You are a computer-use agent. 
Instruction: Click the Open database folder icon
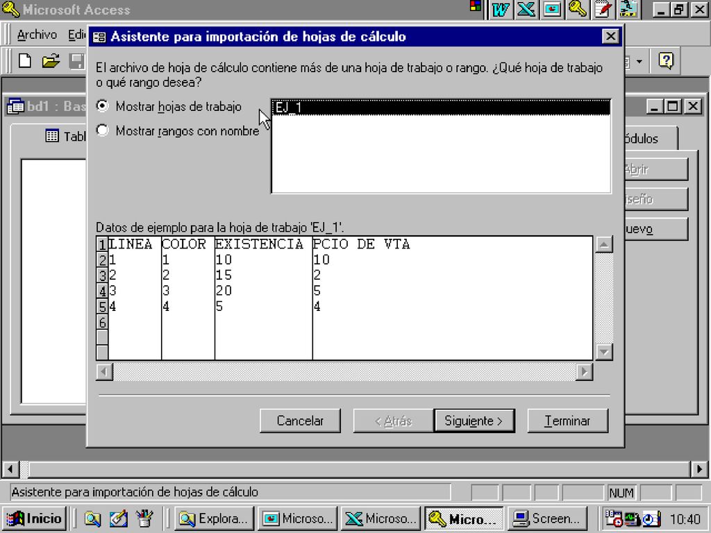pyautogui.click(x=51, y=61)
